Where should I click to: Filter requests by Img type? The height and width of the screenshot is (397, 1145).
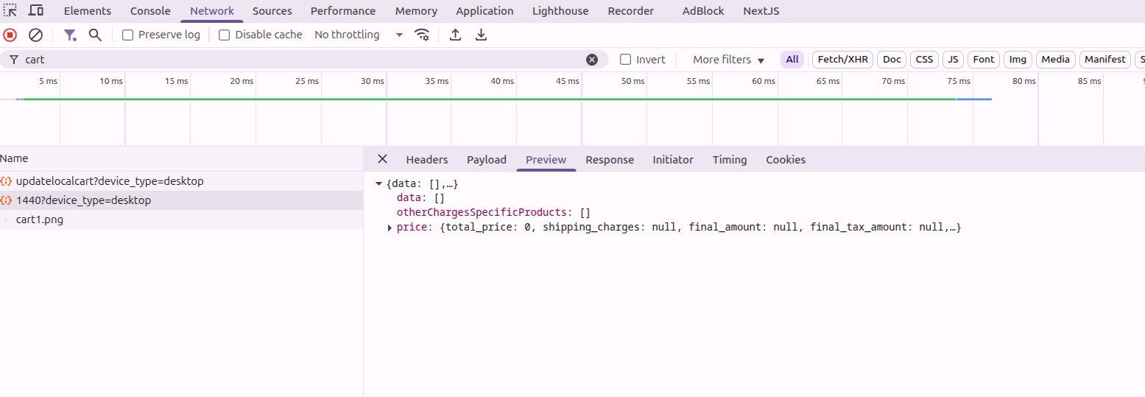1018,60
